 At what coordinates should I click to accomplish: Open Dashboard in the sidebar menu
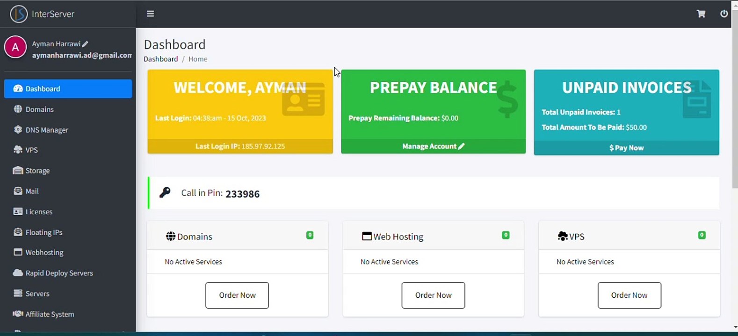(68, 89)
